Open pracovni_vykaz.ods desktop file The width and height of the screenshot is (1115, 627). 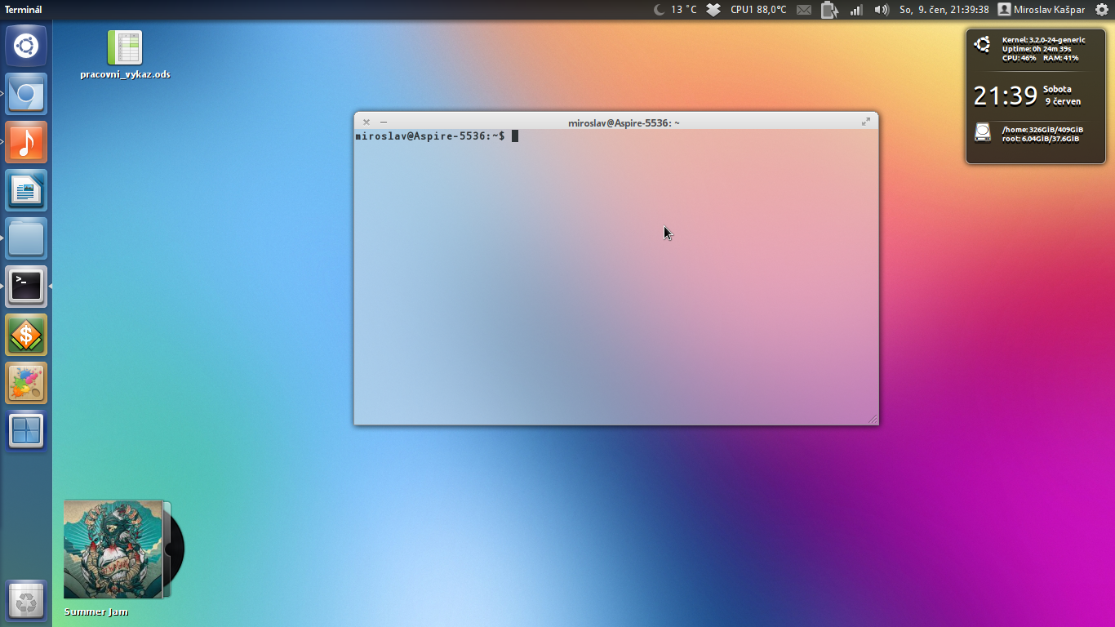125,49
